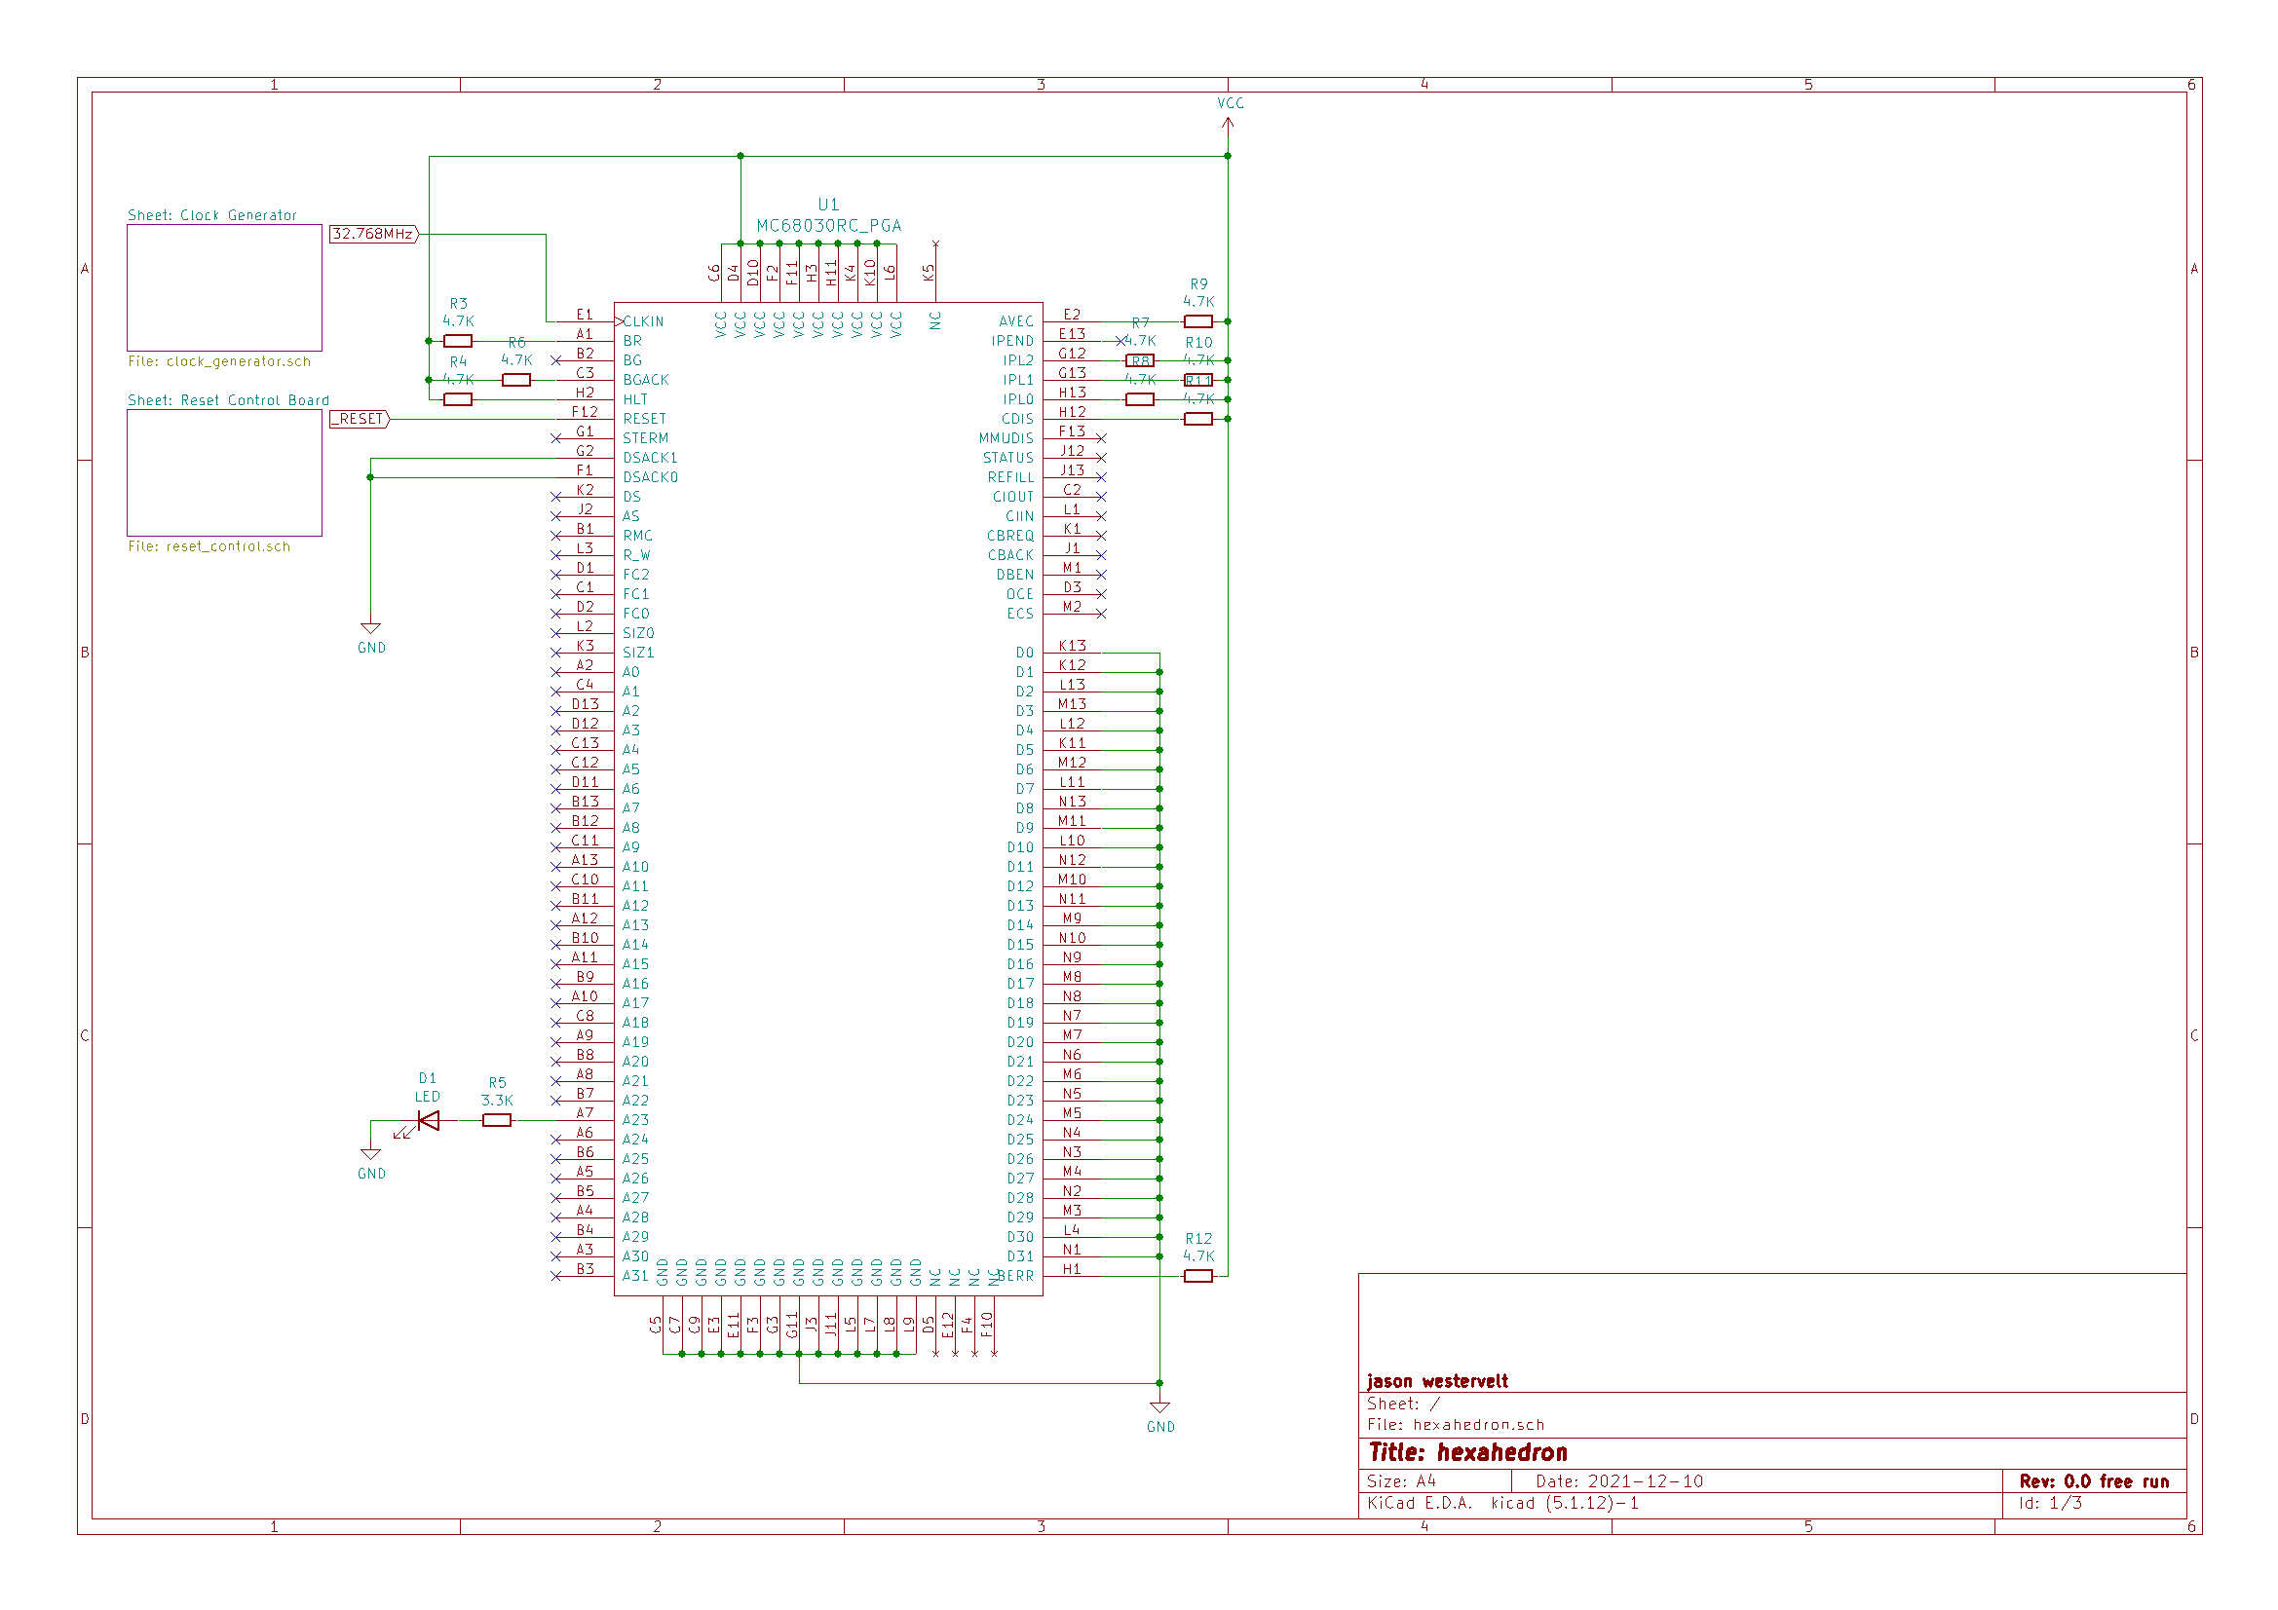Open the Reset Control Board sheet box
The image size is (2278, 1610).
[x=224, y=473]
